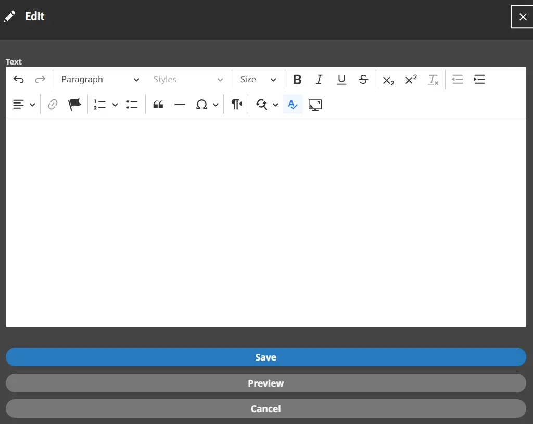This screenshot has width=533, height=424.
Task: Apply superscript formatting
Action: (411, 80)
